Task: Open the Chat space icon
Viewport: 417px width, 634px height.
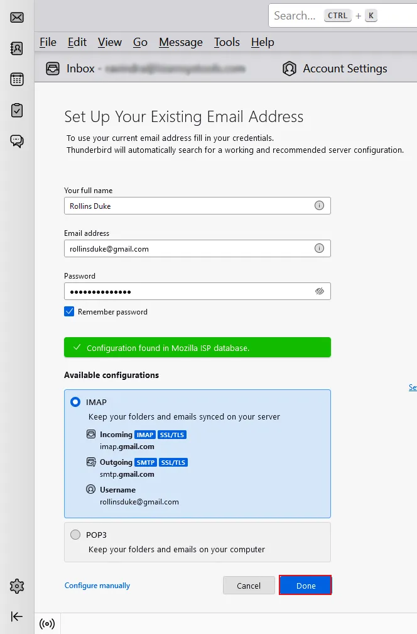Action: tap(17, 141)
